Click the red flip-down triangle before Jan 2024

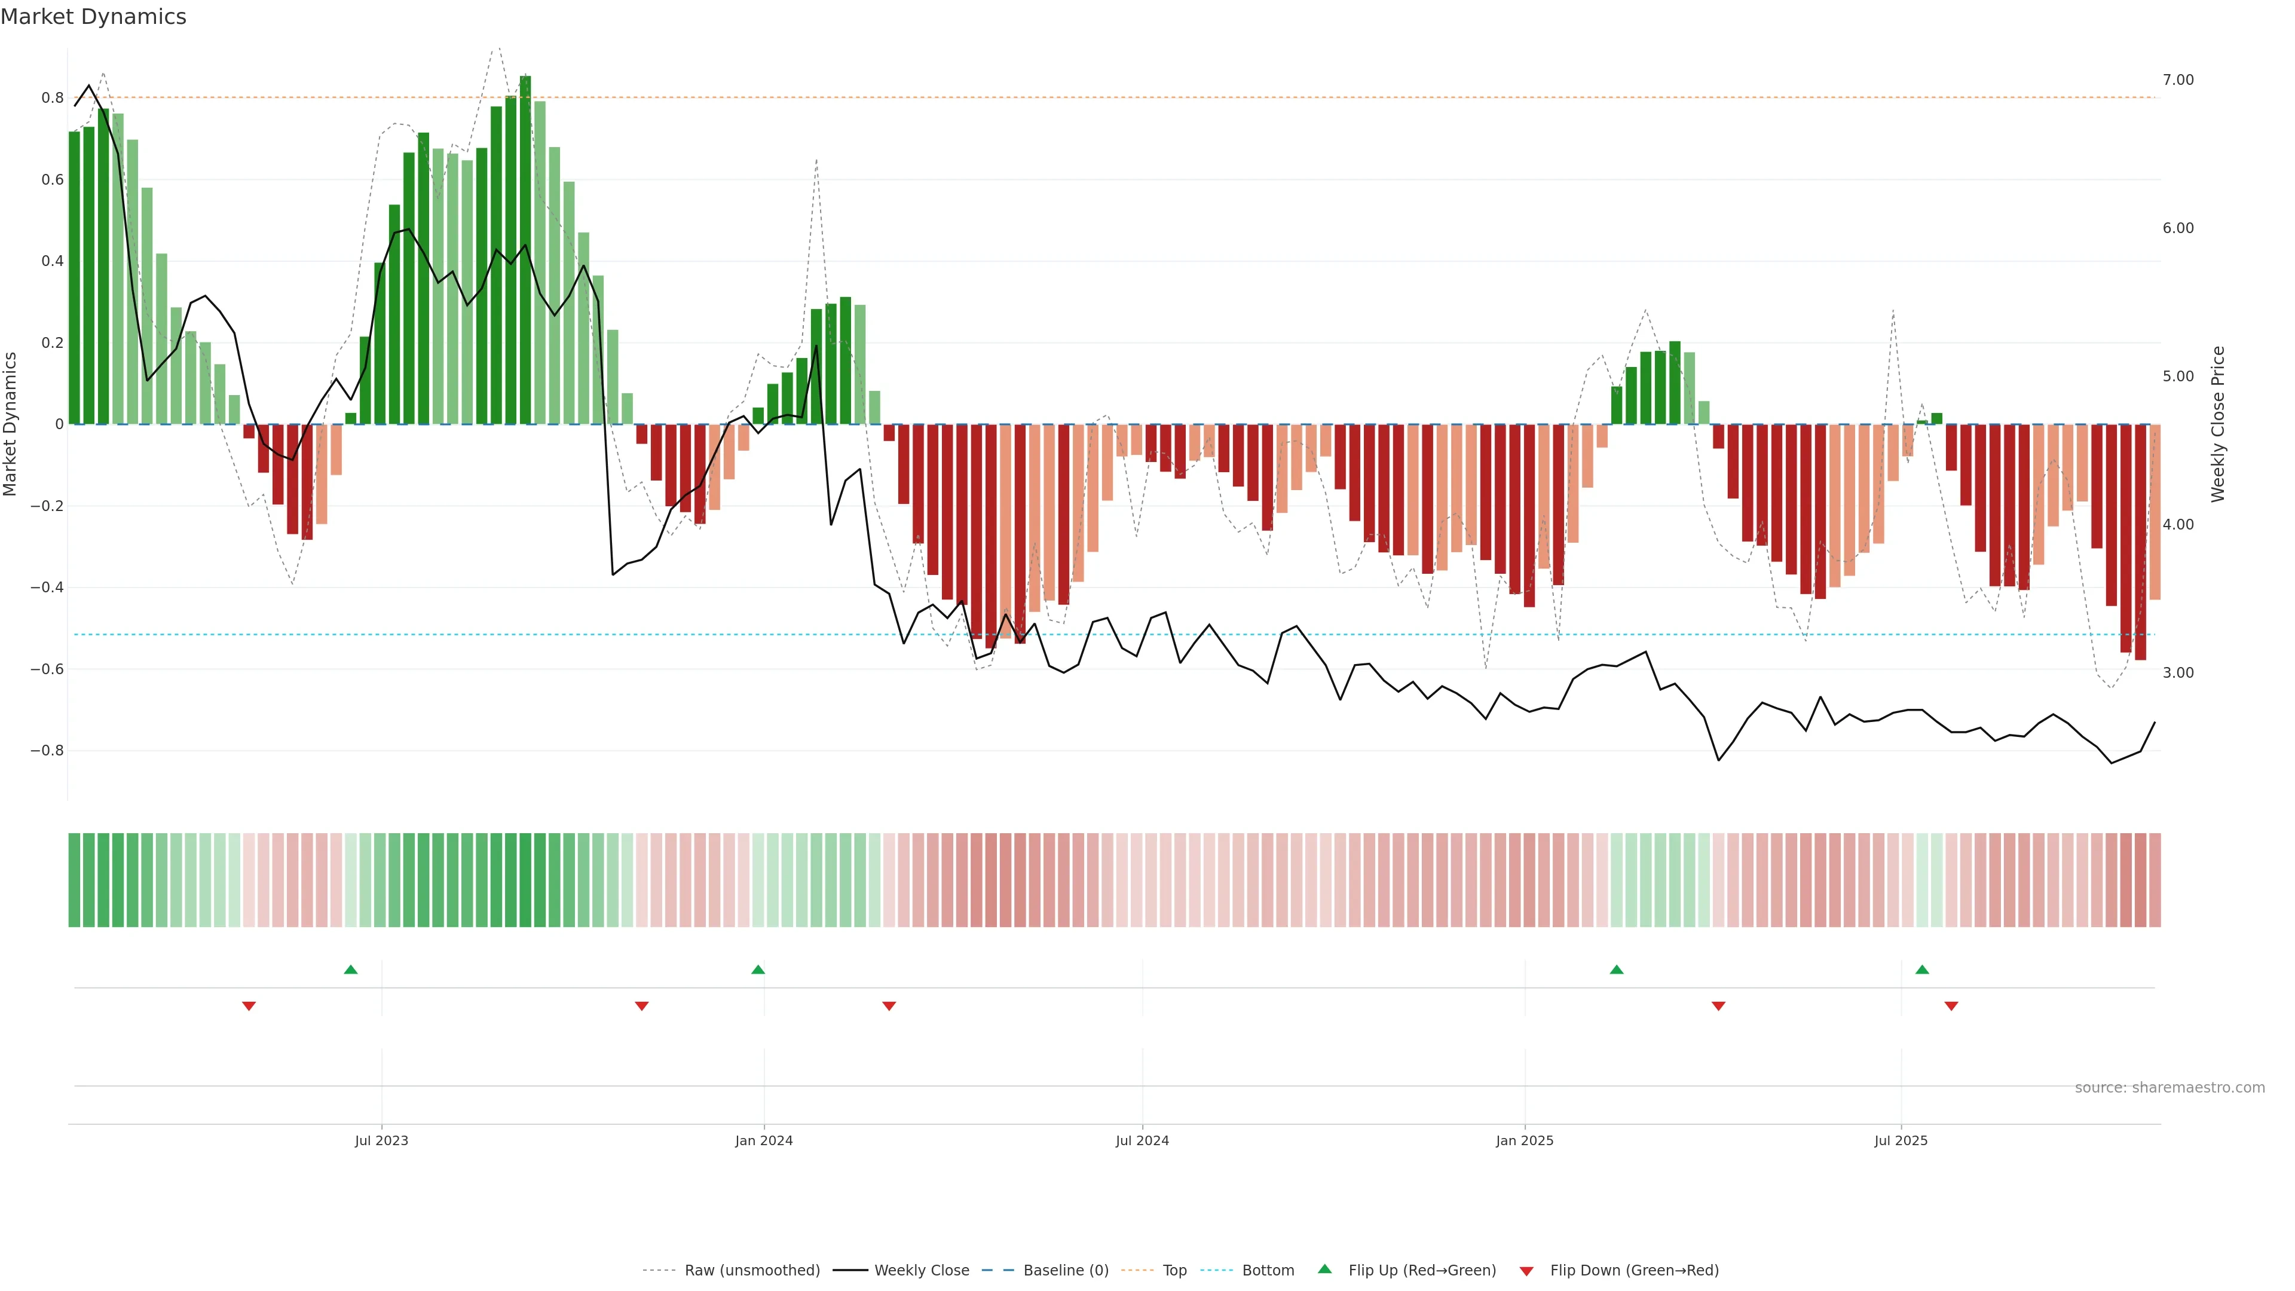pyautogui.click(x=641, y=1006)
